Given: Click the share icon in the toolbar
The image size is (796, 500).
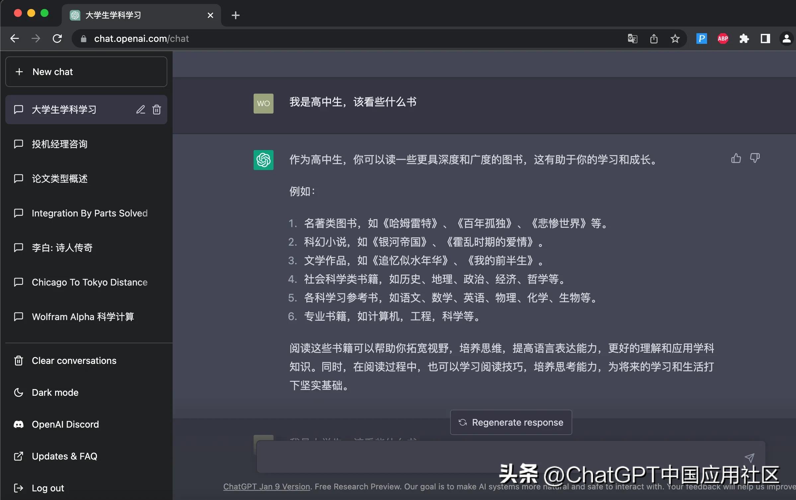Looking at the screenshot, I should click(654, 39).
